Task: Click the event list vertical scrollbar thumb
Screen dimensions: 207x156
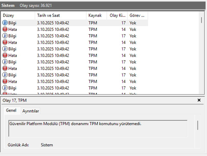Action: pyautogui.click(x=201, y=20)
